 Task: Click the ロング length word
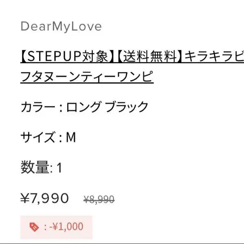(84, 107)
